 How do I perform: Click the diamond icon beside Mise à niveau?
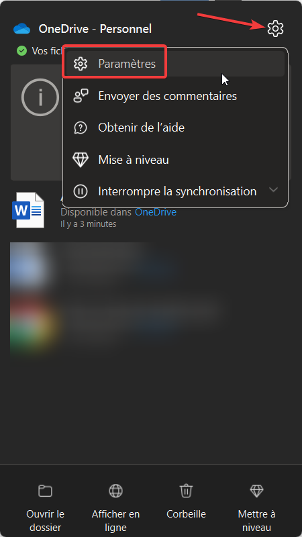(x=81, y=160)
